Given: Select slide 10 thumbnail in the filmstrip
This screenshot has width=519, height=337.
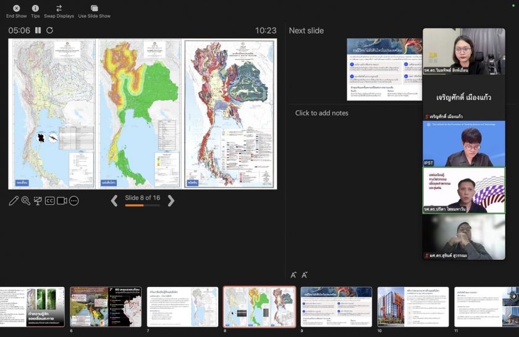Looking at the screenshot, I should 413,306.
